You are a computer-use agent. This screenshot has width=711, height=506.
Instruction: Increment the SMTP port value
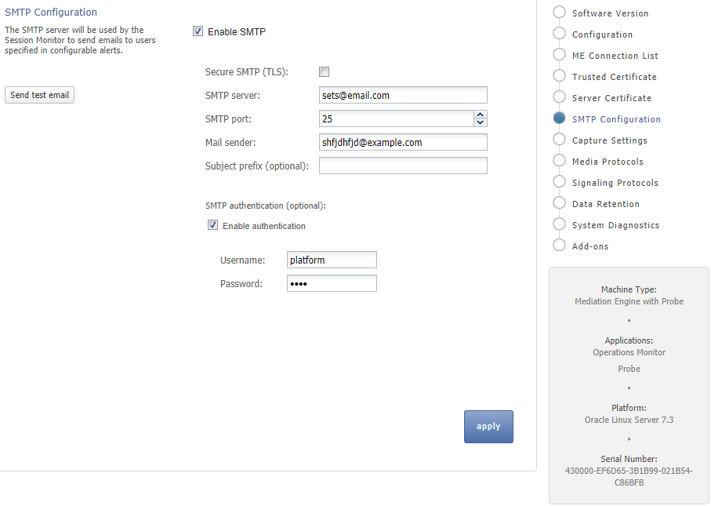tap(480, 115)
